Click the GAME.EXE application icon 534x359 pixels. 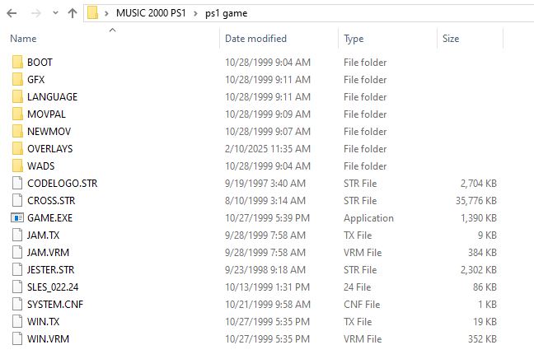coord(18,218)
